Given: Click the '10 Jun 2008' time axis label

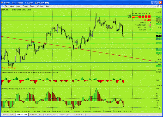Looking at the screenshot, I should (5, 111).
